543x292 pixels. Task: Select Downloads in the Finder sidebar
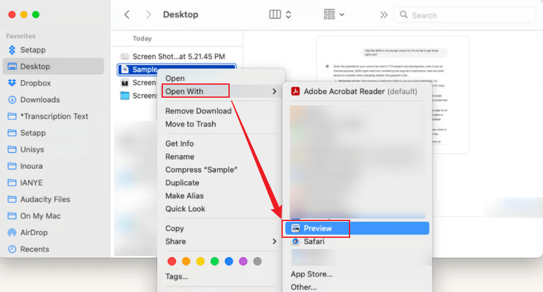pyautogui.click(x=39, y=100)
